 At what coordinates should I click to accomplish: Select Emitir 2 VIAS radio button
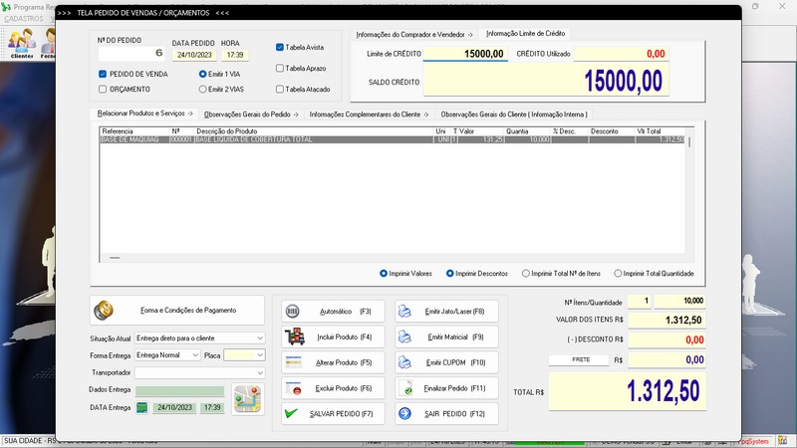[203, 89]
